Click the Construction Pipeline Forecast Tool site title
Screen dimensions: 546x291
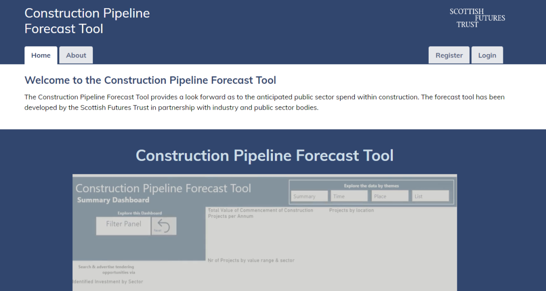pyautogui.click(x=87, y=21)
